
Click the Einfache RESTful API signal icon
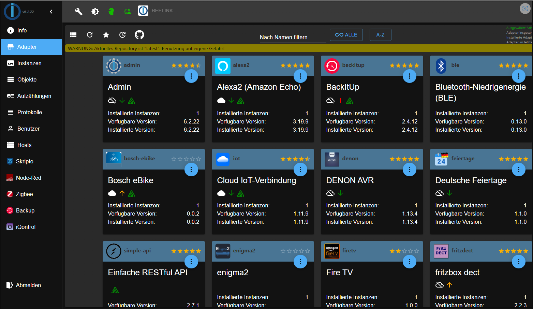(x=115, y=290)
